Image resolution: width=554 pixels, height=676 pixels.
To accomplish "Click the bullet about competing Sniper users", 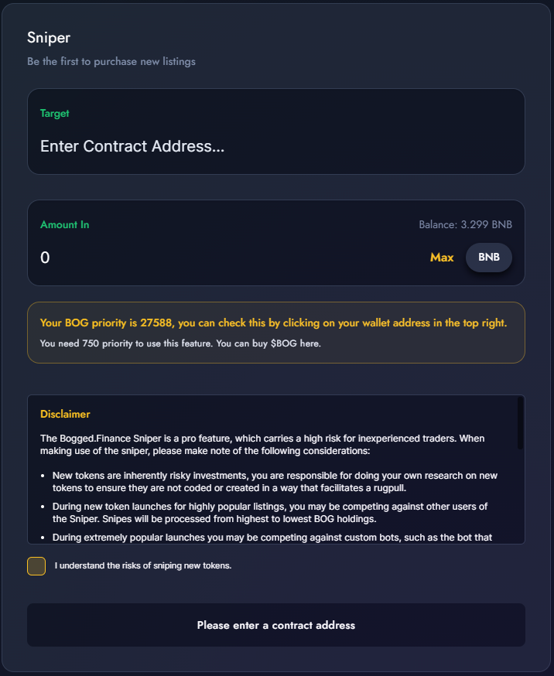I will click(271, 513).
